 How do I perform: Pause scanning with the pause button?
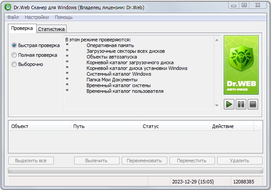(x=241, y=104)
